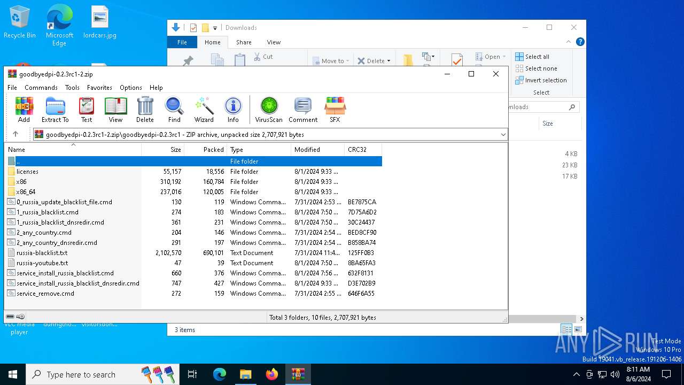Open Firefox from the taskbar
Image resolution: width=684 pixels, height=385 pixels.
click(272, 374)
